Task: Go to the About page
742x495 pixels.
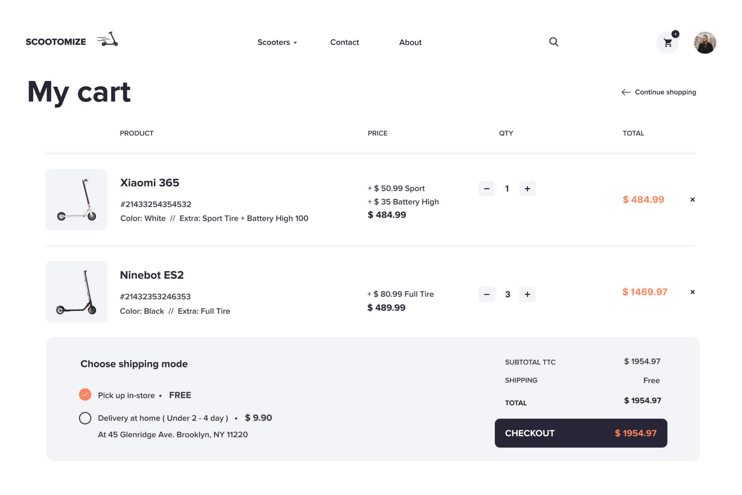Action: tap(410, 42)
